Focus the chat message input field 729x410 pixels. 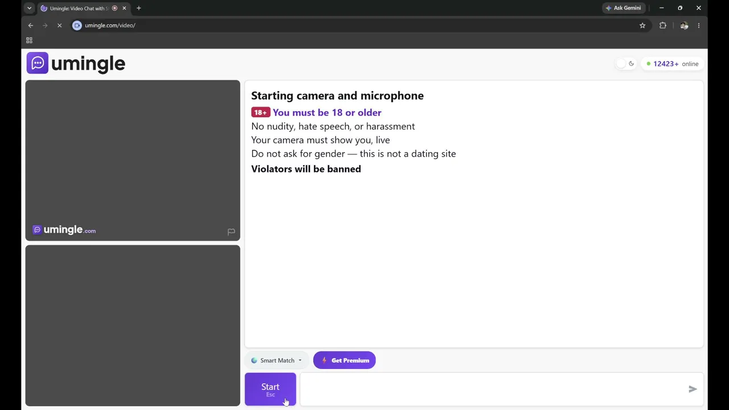[493, 389]
